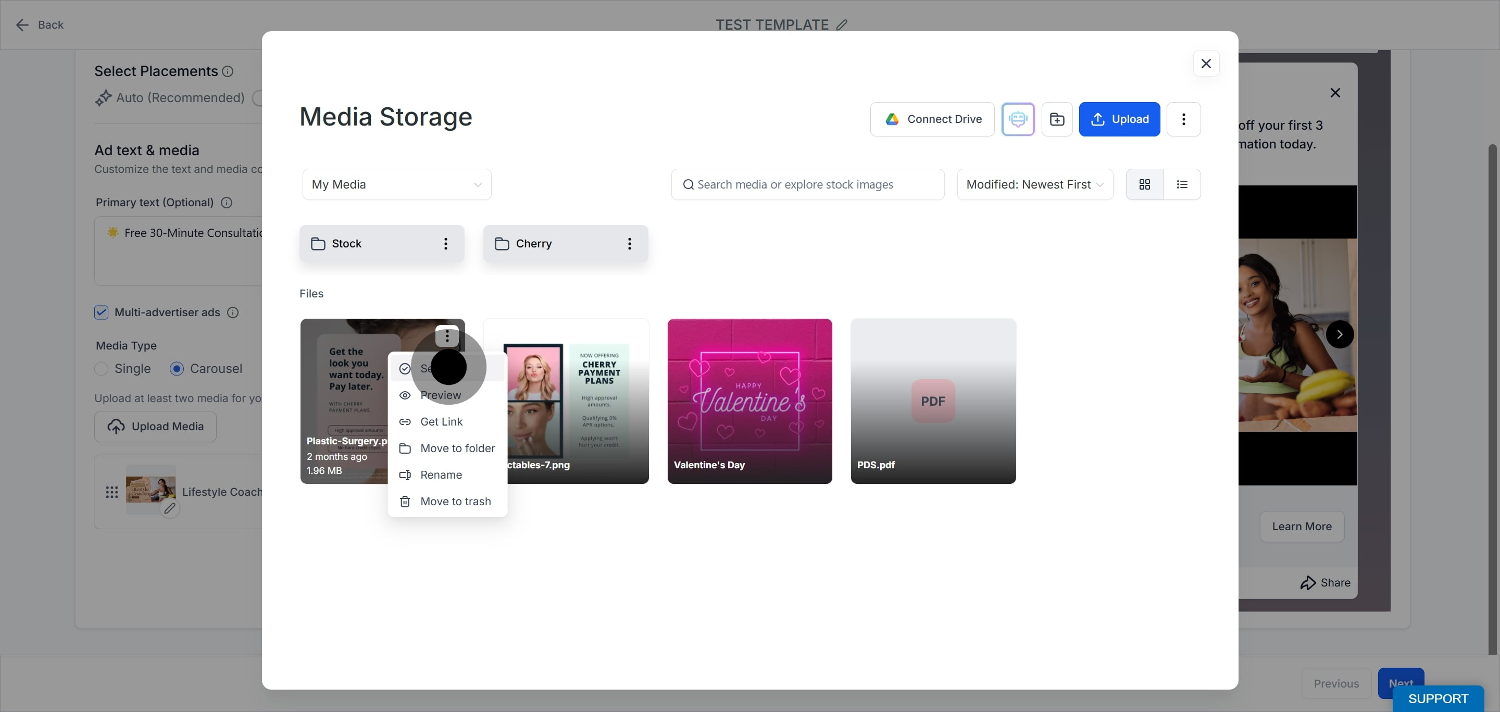Switch to list view layout
Viewport: 1500px width, 712px height.
click(x=1181, y=184)
